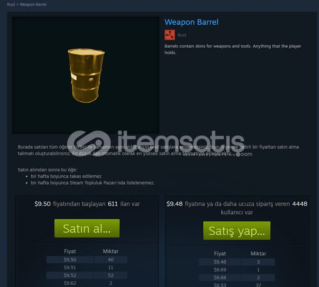This screenshot has height=287, width=319.
Task: Select the $9.50 sell listing row
Action: pyautogui.click(x=87, y=260)
